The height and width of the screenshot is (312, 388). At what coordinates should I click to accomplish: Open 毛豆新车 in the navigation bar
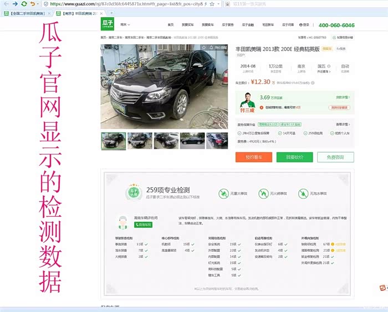268,25
